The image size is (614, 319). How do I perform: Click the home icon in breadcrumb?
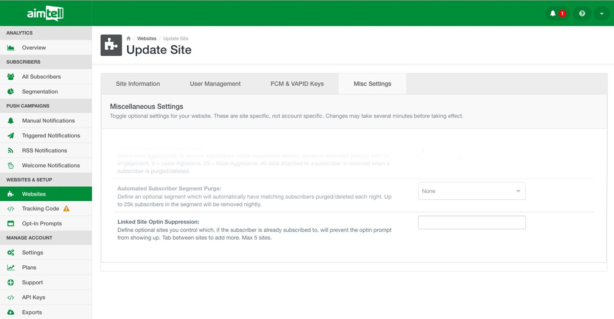click(129, 39)
